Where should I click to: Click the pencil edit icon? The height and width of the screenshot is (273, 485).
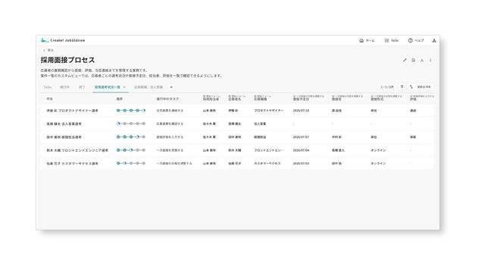(405, 60)
